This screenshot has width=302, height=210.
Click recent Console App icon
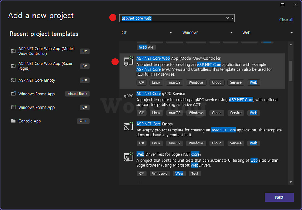13,121
